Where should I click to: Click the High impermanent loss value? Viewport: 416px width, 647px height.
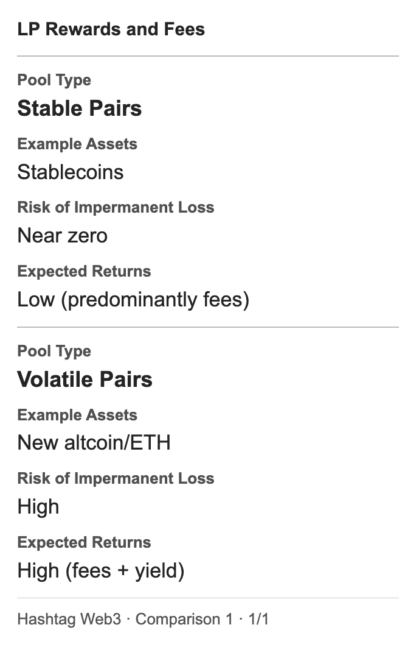(38, 507)
